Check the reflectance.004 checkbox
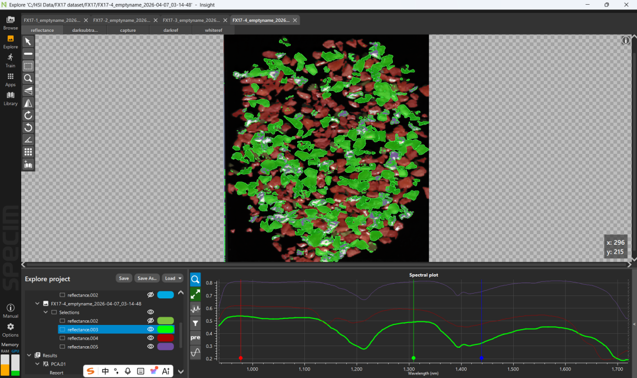The height and width of the screenshot is (378, 637). tap(62, 338)
